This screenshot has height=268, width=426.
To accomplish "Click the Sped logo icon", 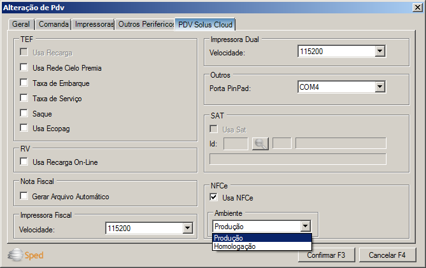I will [15, 255].
